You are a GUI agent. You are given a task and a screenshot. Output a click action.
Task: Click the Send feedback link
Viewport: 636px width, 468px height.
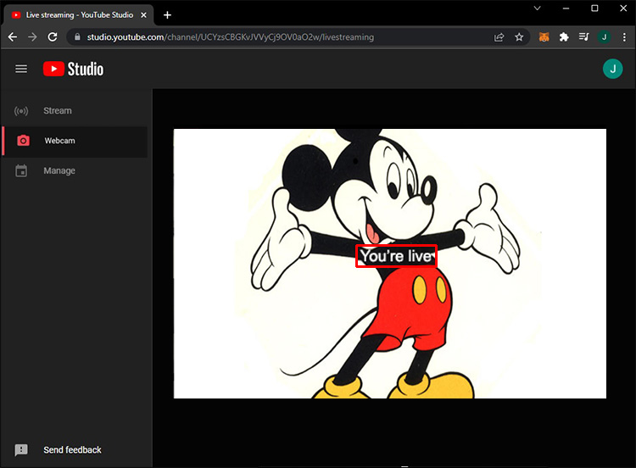click(72, 449)
